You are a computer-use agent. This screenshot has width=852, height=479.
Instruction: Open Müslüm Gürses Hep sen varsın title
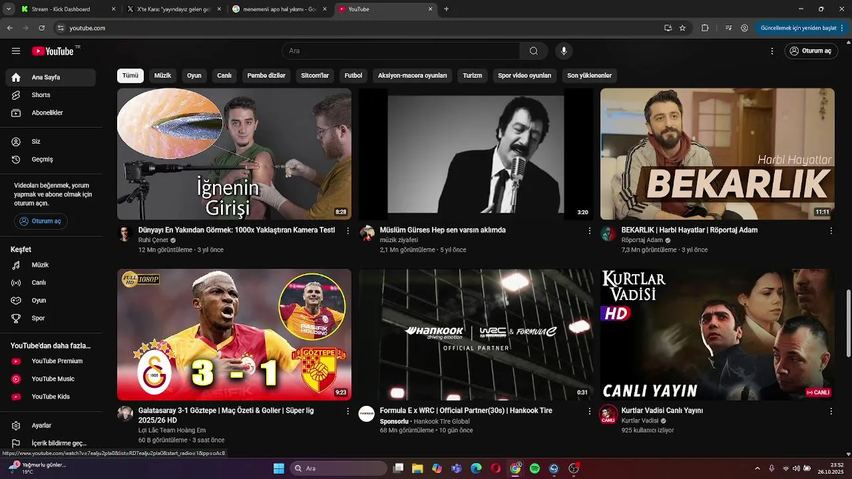(x=443, y=230)
